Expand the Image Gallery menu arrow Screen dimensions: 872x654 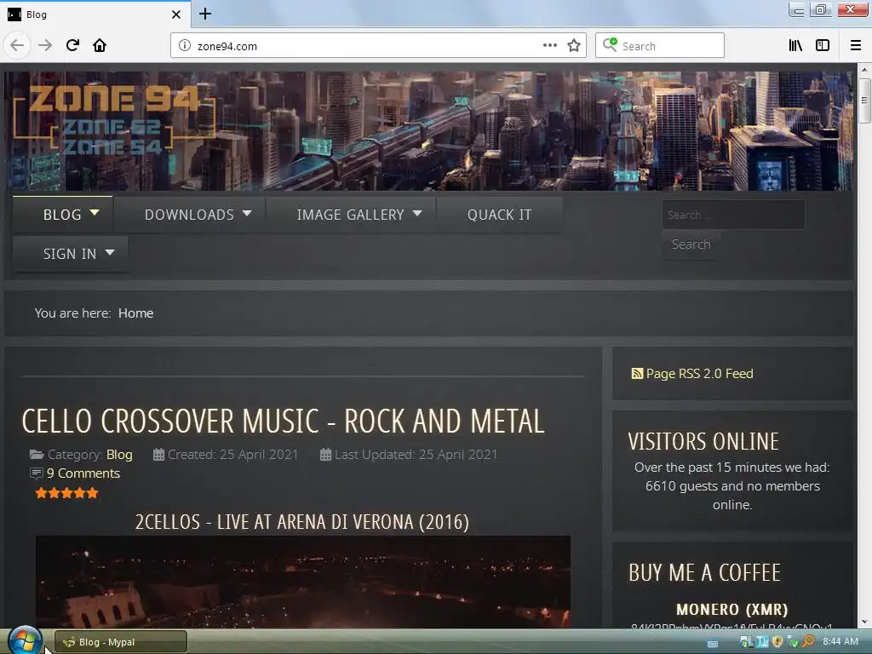click(x=417, y=213)
